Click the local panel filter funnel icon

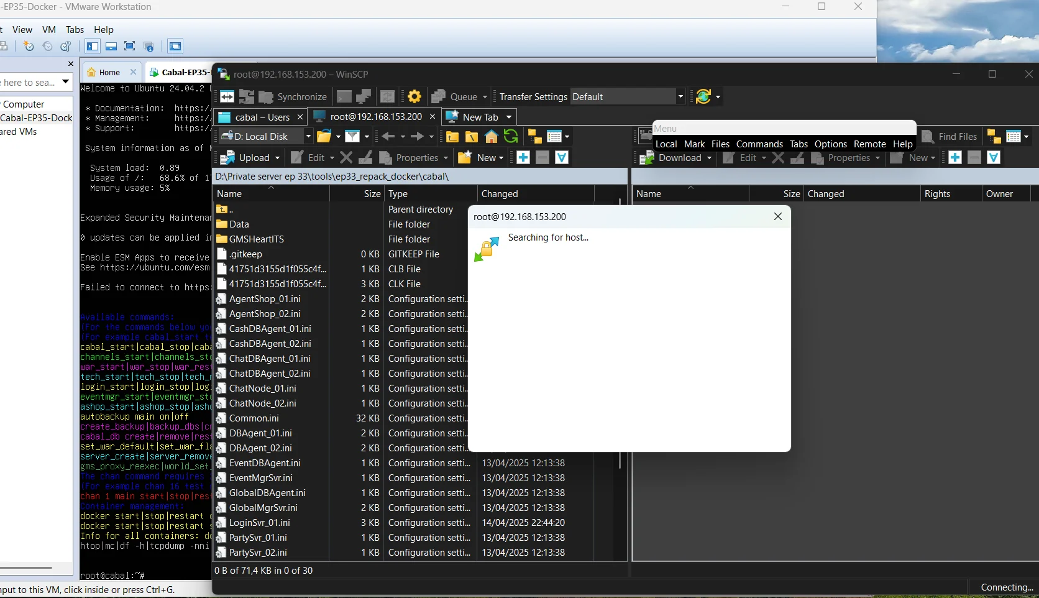click(352, 136)
